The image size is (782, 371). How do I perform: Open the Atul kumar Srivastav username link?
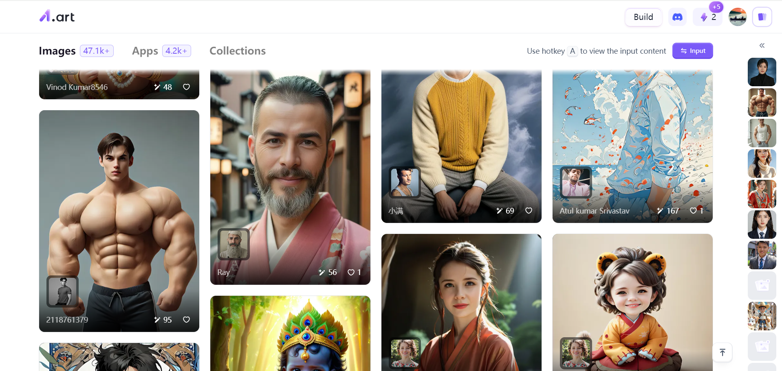(x=594, y=211)
